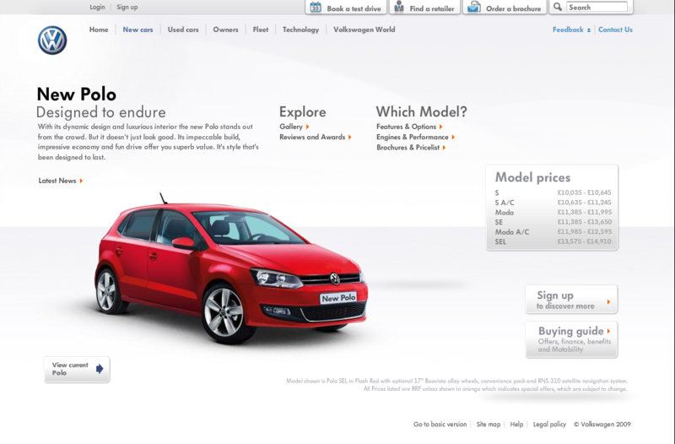
Task: Open Brochures & Pricelist
Action: (408, 147)
